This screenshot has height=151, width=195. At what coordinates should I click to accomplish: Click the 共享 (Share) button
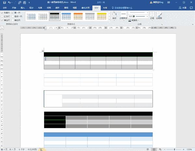pos(183,8)
